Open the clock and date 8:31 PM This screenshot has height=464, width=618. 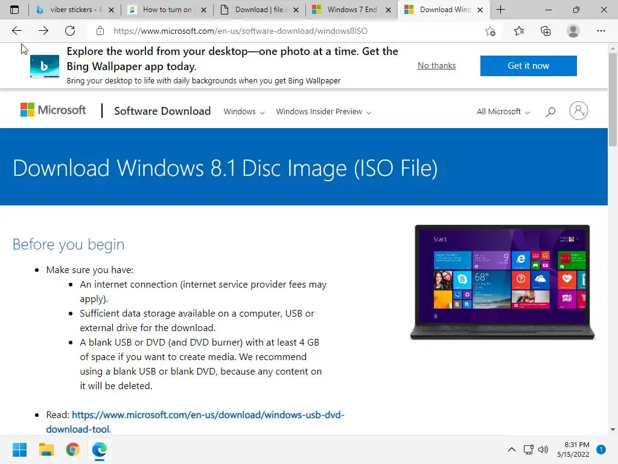(x=573, y=449)
